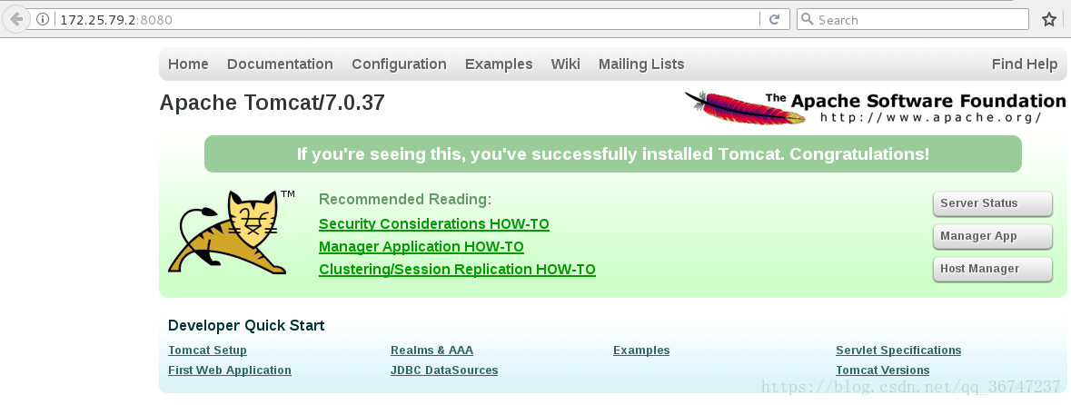Open the Configuration navigation item
The image size is (1071, 405).
click(x=399, y=64)
